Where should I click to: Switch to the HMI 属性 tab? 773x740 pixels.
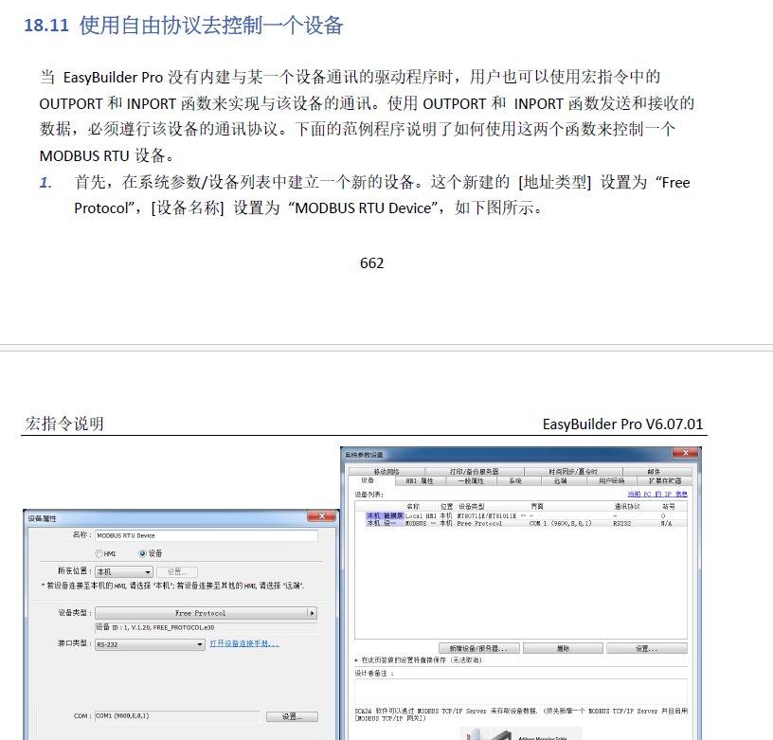click(x=419, y=481)
